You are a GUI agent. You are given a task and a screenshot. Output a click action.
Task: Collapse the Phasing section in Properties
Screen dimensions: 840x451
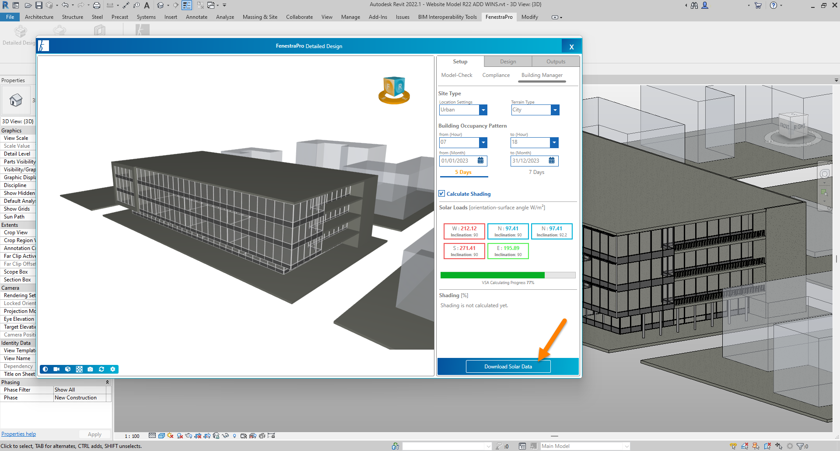pyautogui.click(x=107, y=382)
